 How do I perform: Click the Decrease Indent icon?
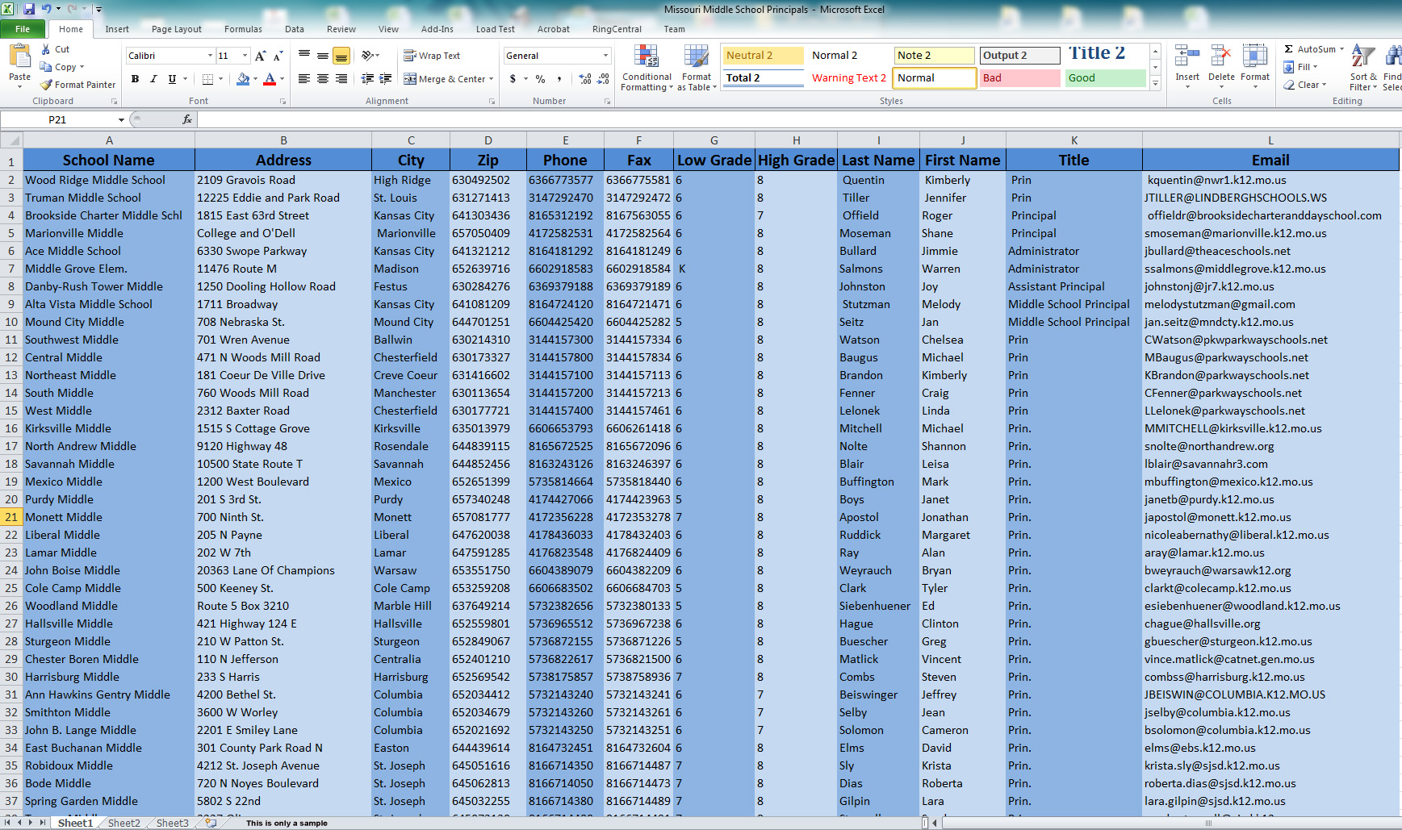367,79
